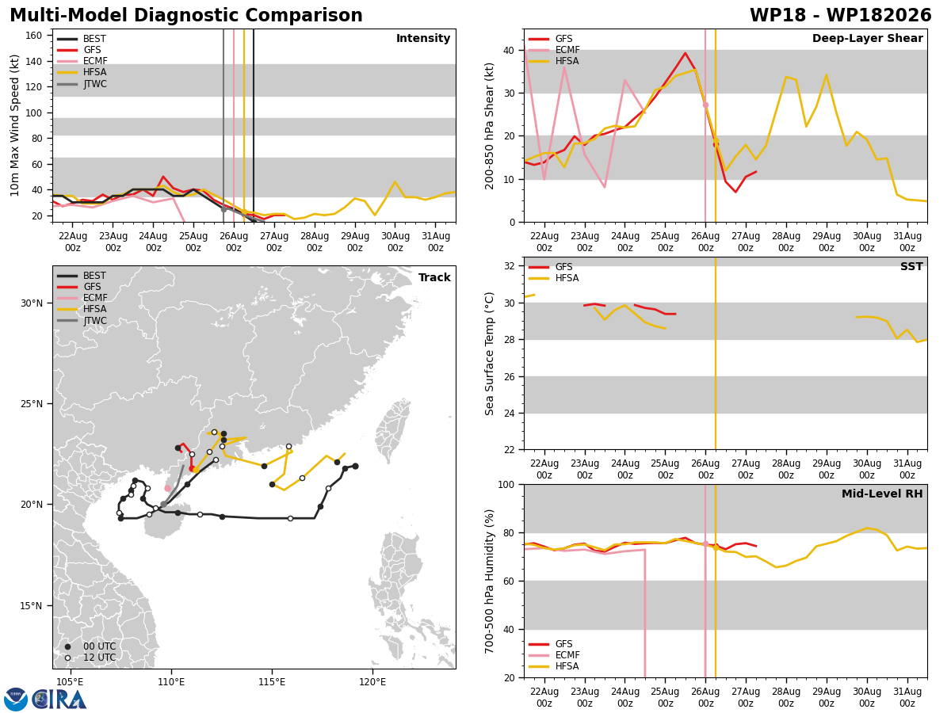
Task: Click the 26Aug 00z tick on Intensity axis
Action: point(233,242)
